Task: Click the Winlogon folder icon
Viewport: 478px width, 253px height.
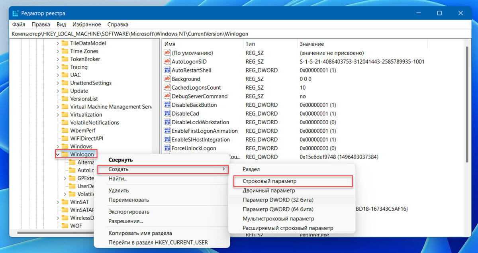Action: point(65,154)
